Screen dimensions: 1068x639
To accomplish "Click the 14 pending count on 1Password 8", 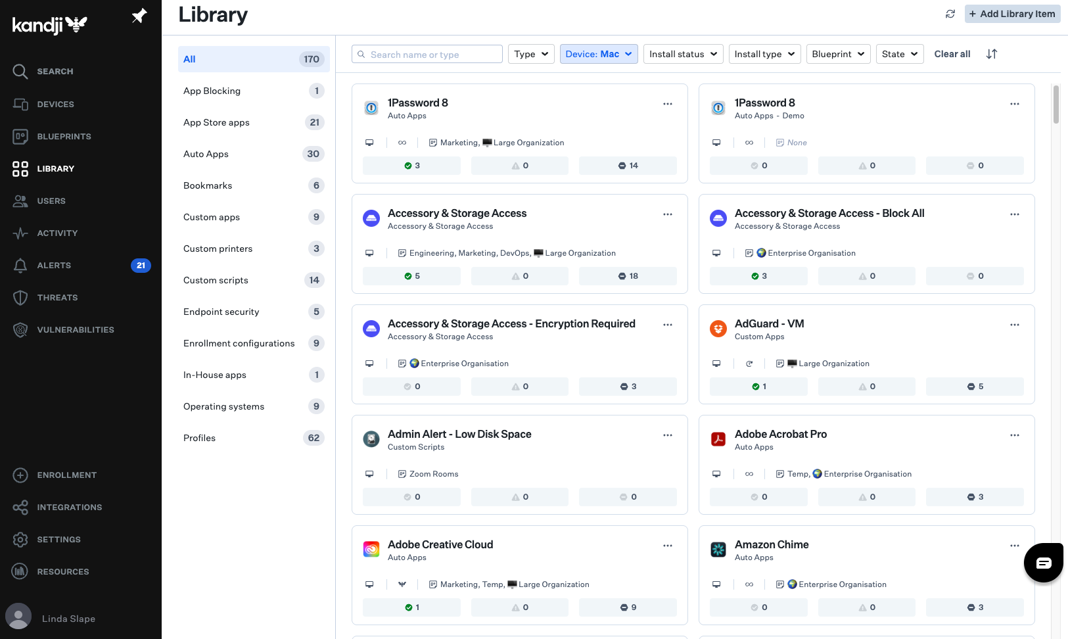I will (x=628, y=166).
